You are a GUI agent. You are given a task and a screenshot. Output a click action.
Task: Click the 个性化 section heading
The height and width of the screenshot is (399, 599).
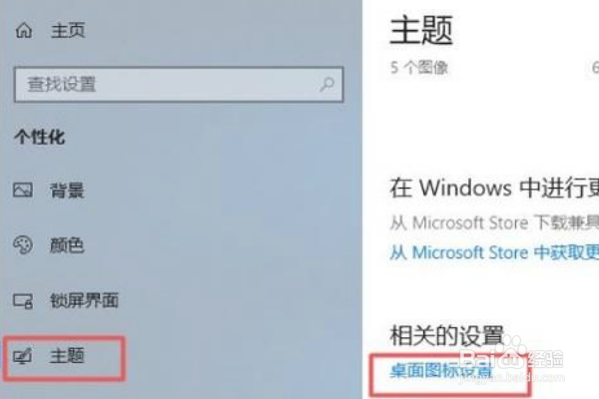40,137
